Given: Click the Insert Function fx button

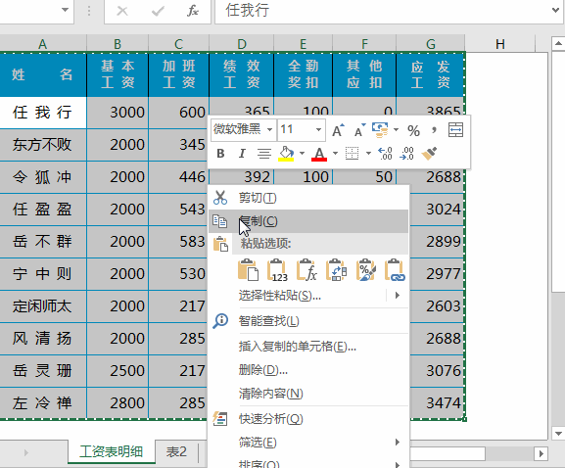Looking at the screenshot, I should coord(193,11).
